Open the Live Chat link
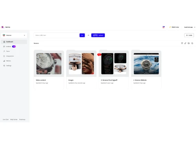 click(5, 120)
